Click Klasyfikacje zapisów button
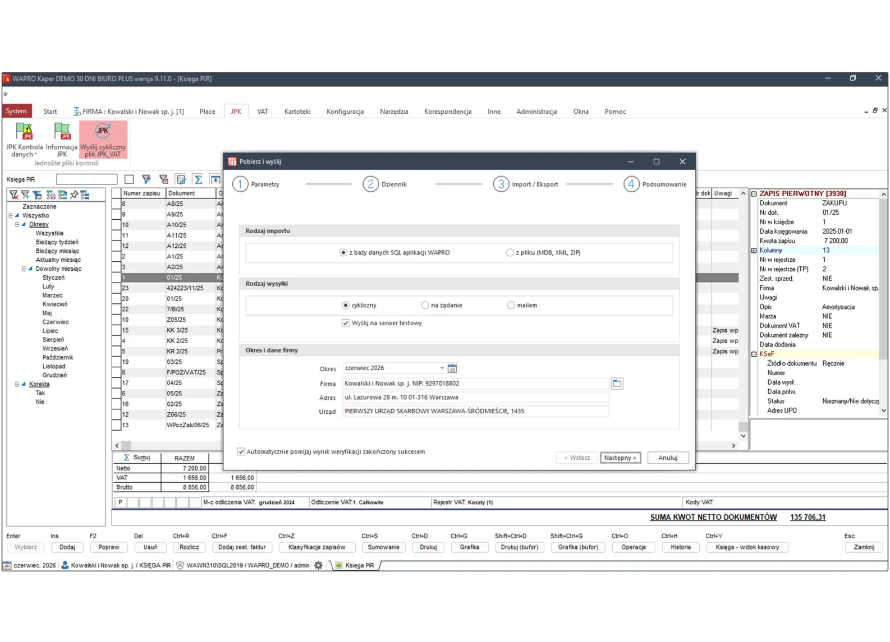The height and width of the screenshot is (642, 890). pyautogui.click(x=317, y=547)
